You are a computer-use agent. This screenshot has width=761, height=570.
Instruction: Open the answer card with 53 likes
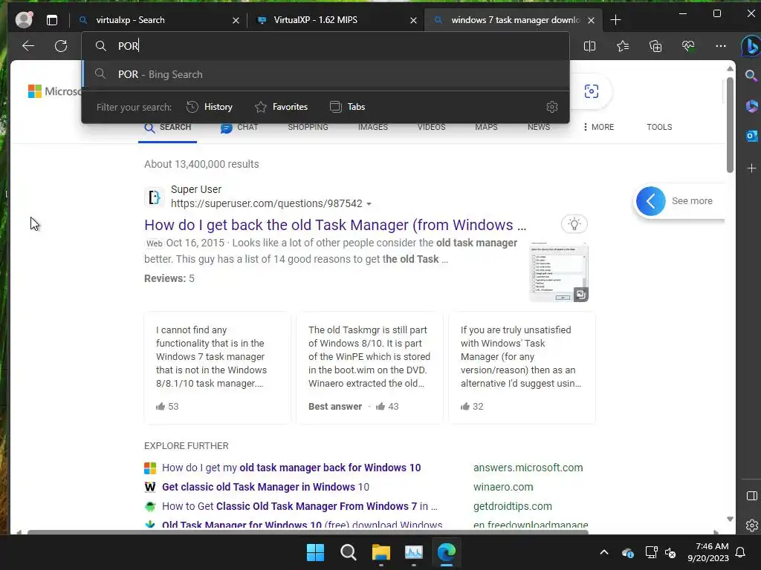pos(217,368)
